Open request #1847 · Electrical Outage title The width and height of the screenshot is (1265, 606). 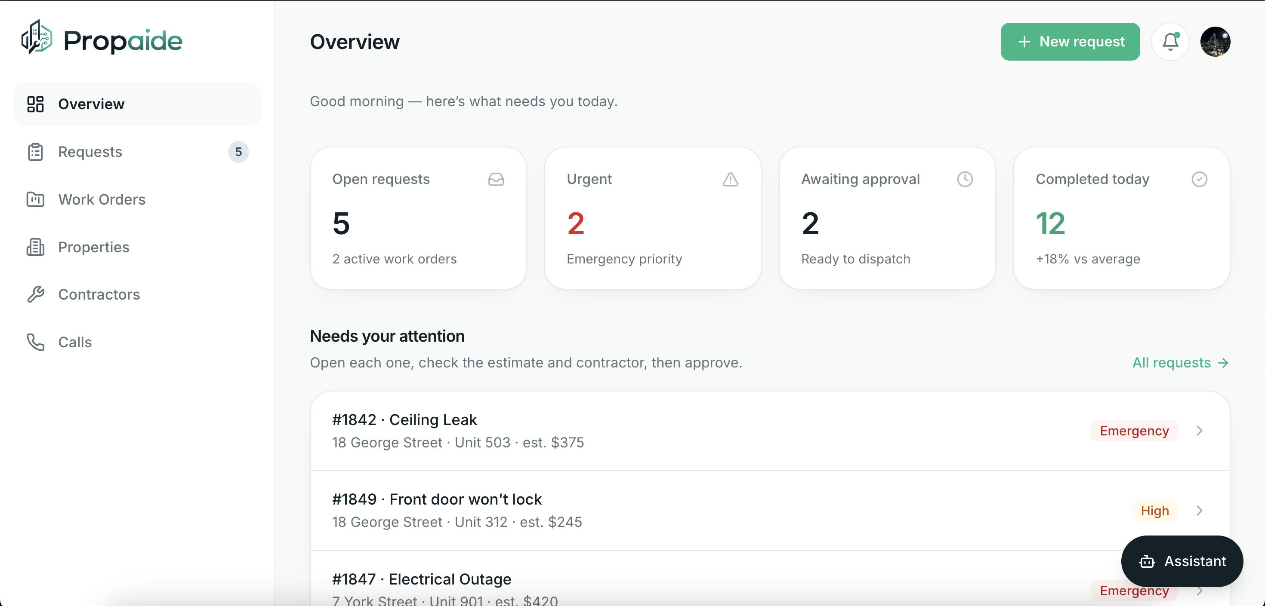coord(421,579)
